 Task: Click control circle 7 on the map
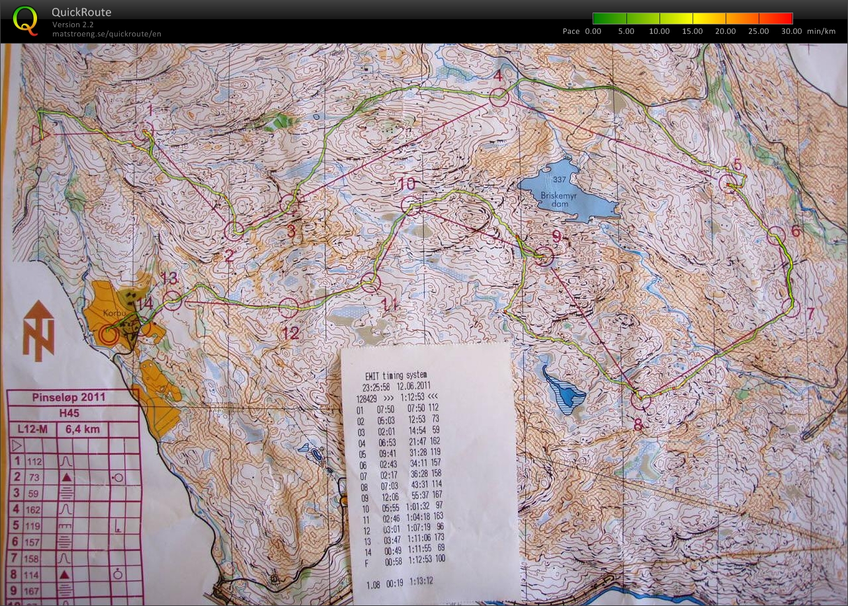pyautogui.click(x=790, y=307)
